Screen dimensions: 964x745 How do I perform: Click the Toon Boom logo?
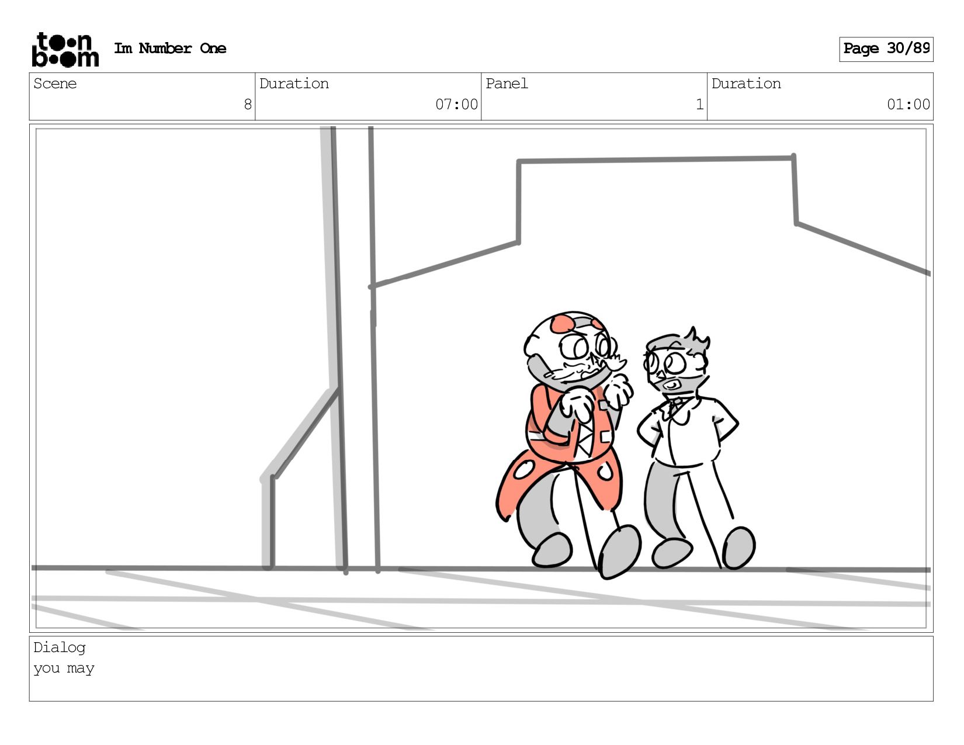pos(65,50)
